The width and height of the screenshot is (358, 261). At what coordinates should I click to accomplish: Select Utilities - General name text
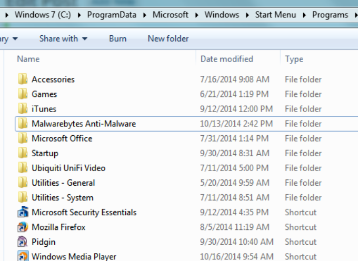63,183
